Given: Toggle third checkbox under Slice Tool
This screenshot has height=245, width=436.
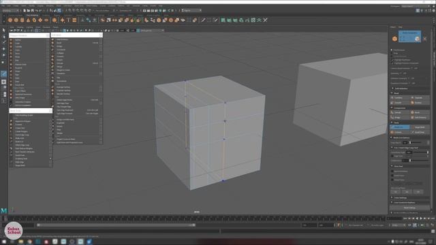Looking at the screenshot, I should [392, 180].
